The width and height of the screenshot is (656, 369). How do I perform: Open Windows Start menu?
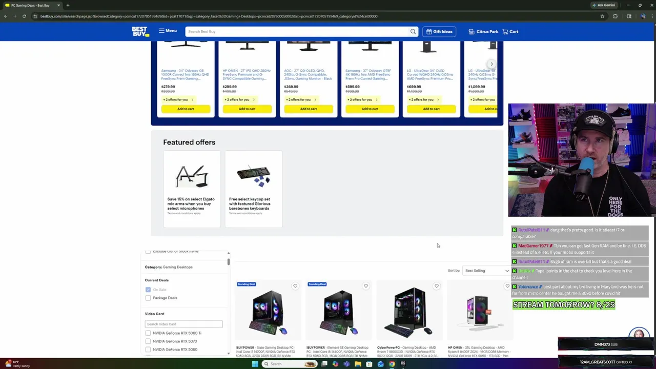click(255, 364)
